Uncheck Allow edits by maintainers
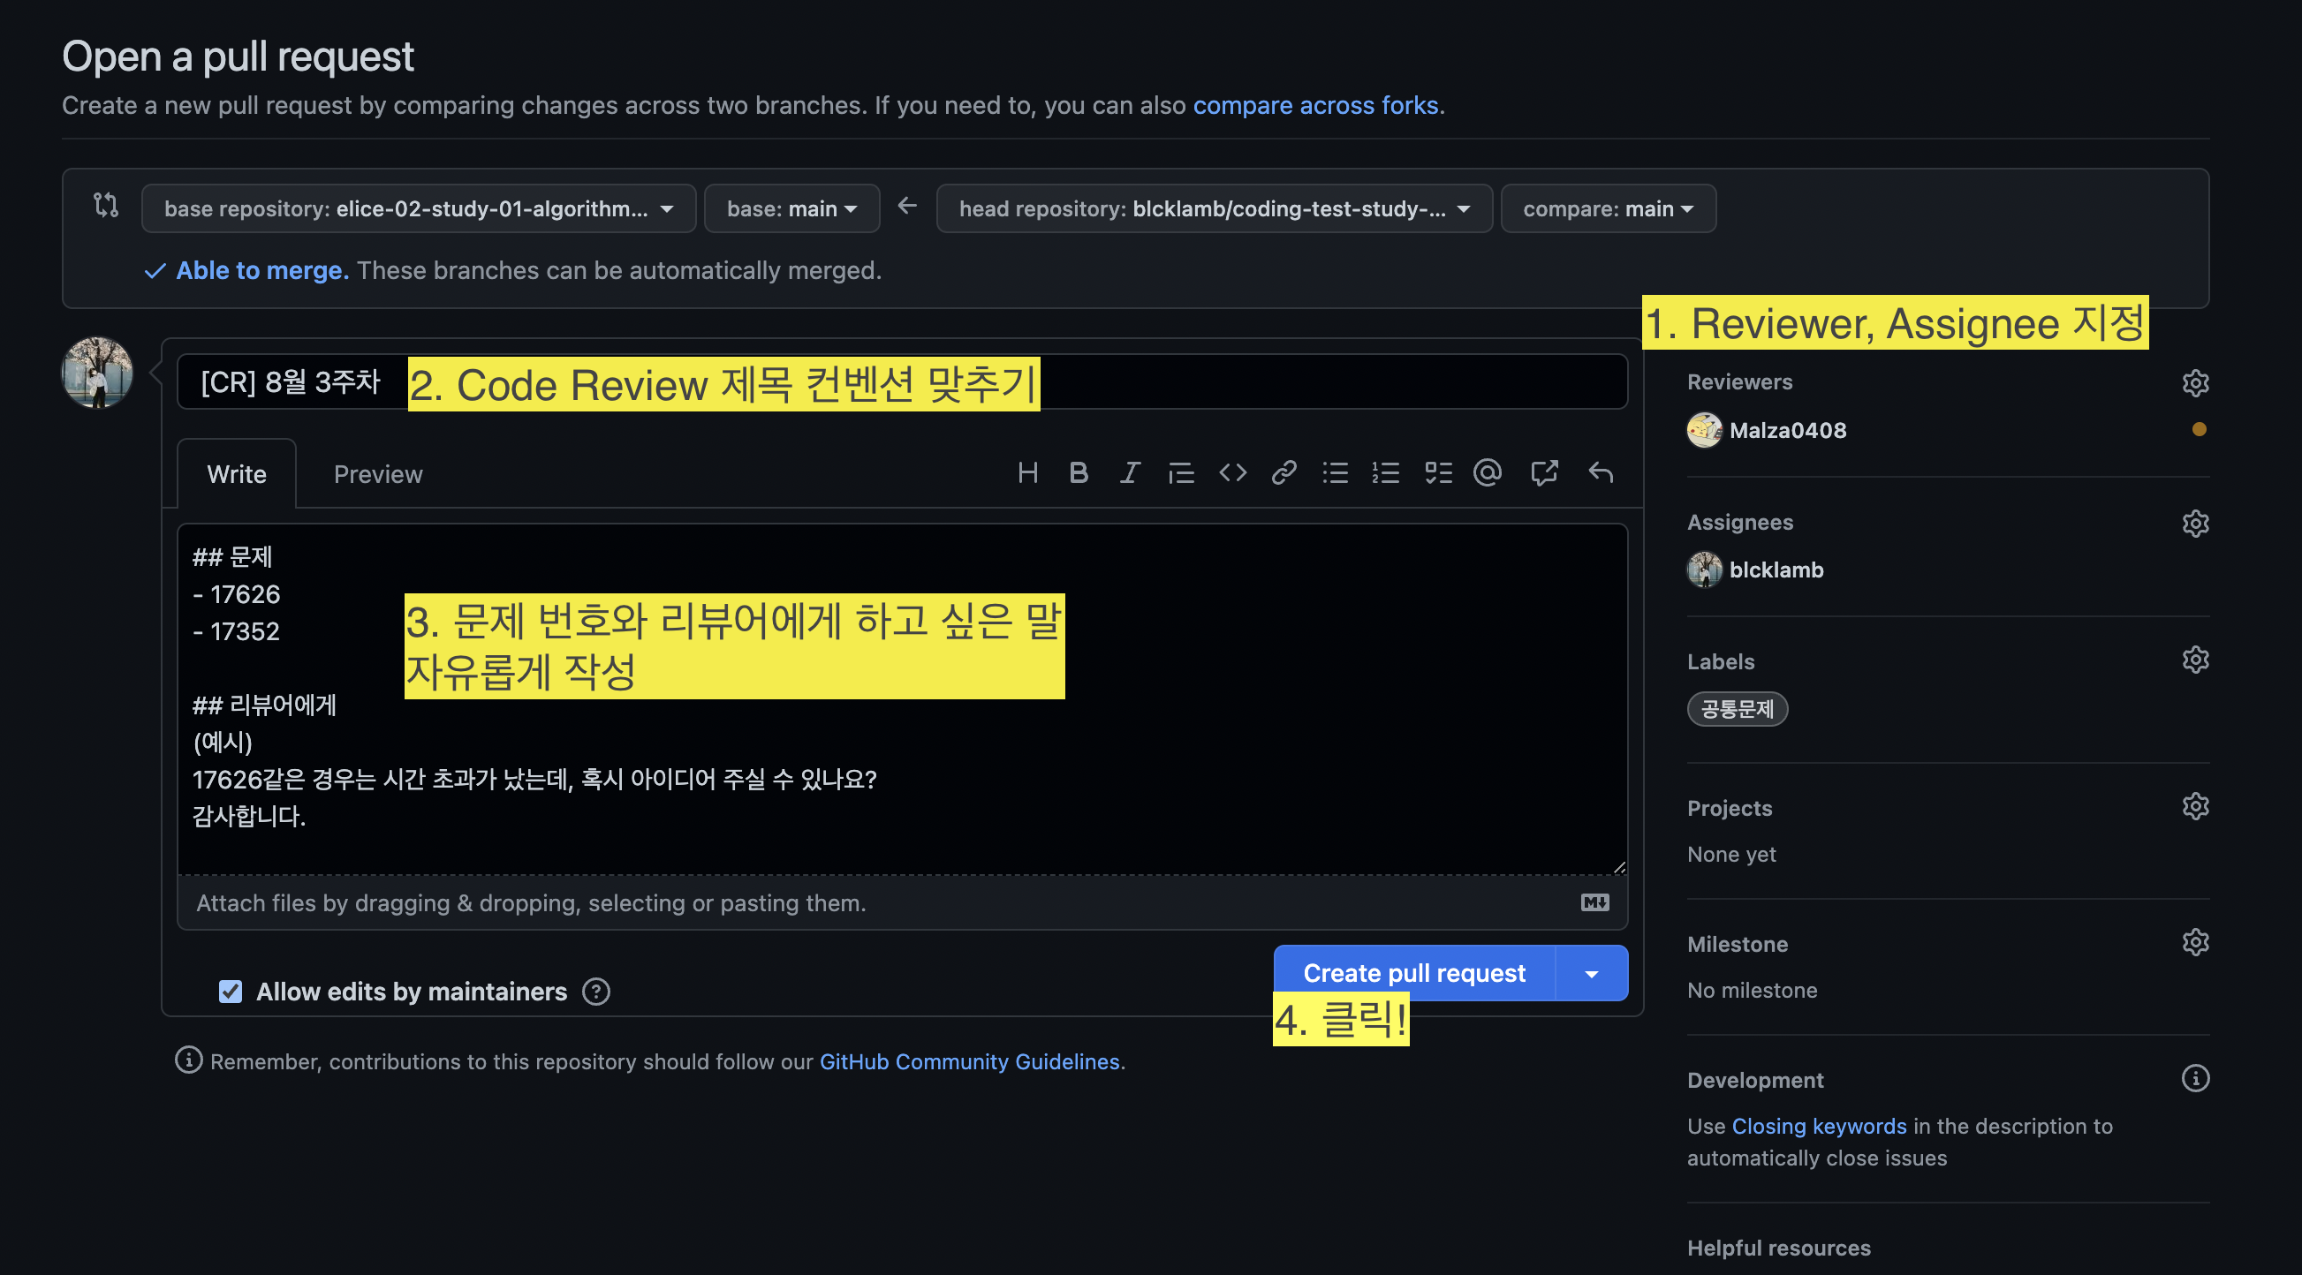Viewport: 2302px width, 1275px height. click(x=231, y=991)
